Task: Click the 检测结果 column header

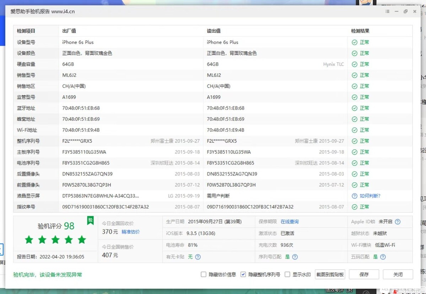Action: pos(360,31)
